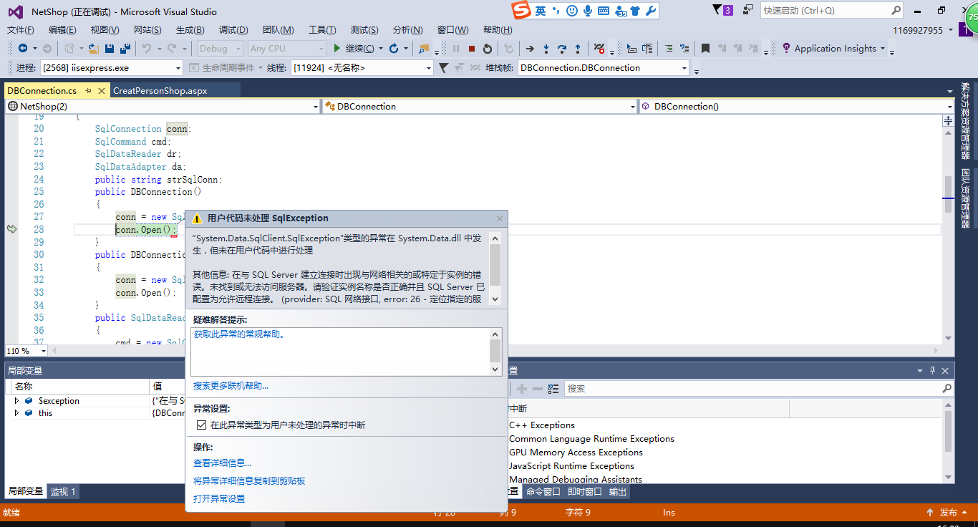The height and width of the screenshot is (527, 978).
Task: Click the exception settings list-toggle icon
Action: pyautogui.click(x=553, y=389)
